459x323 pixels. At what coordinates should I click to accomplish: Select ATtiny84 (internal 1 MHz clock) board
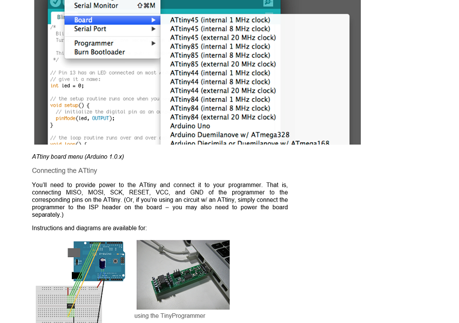pyautogui.click(x=220, y=99)
